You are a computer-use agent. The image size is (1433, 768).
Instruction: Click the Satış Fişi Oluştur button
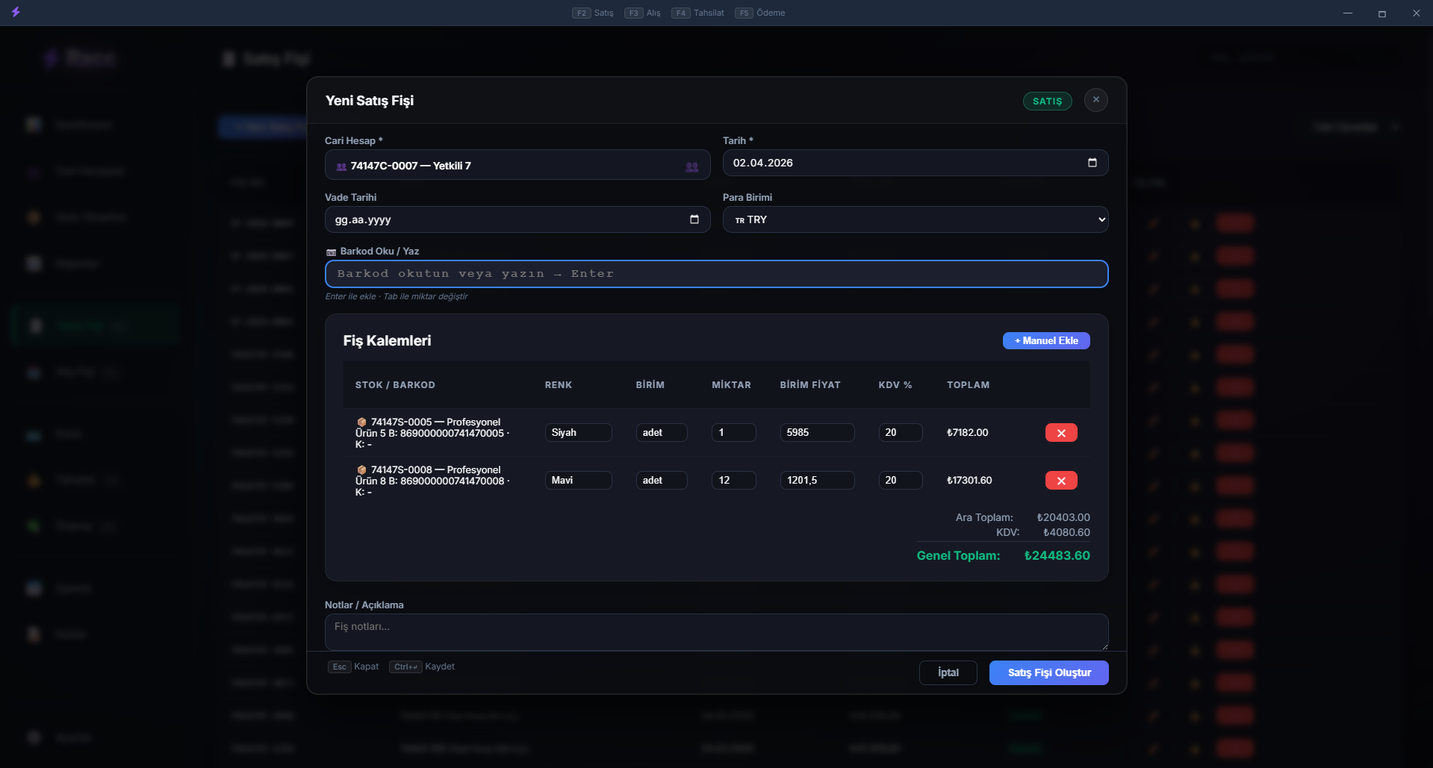(1048, 672)
